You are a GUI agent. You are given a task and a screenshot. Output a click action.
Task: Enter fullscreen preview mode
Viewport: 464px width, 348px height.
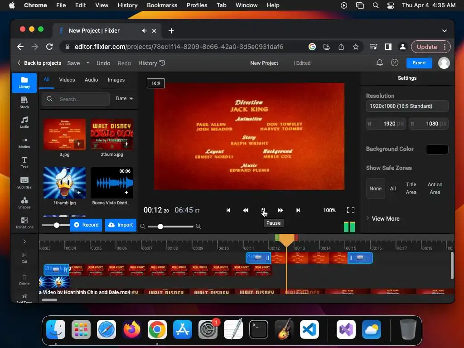click(x=350, y=210)
